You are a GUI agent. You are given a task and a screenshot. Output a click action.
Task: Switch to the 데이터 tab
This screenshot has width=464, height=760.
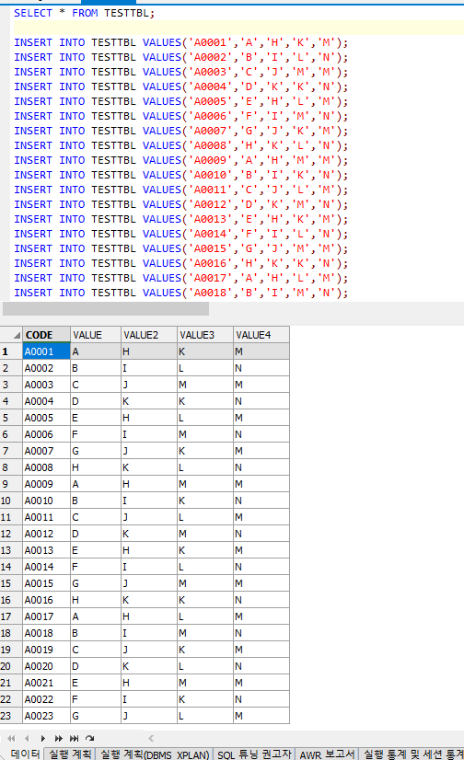pos(25,754)
